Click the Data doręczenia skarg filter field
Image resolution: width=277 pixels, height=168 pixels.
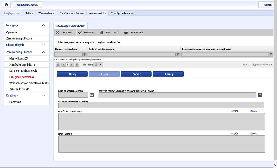click(x=68, y=54)
